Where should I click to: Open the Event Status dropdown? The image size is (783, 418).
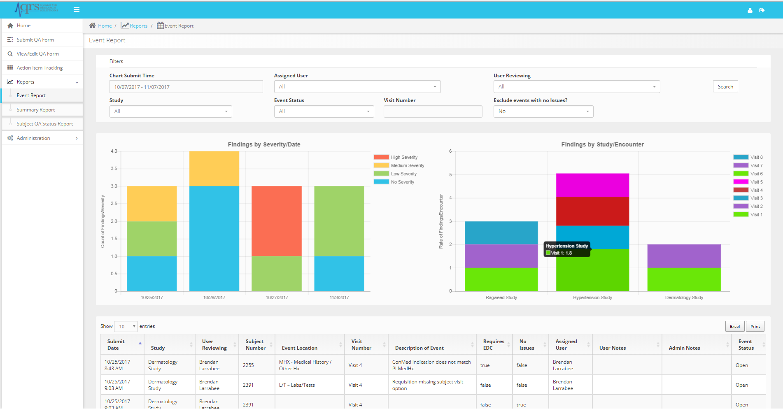click(x=324, y=111)
